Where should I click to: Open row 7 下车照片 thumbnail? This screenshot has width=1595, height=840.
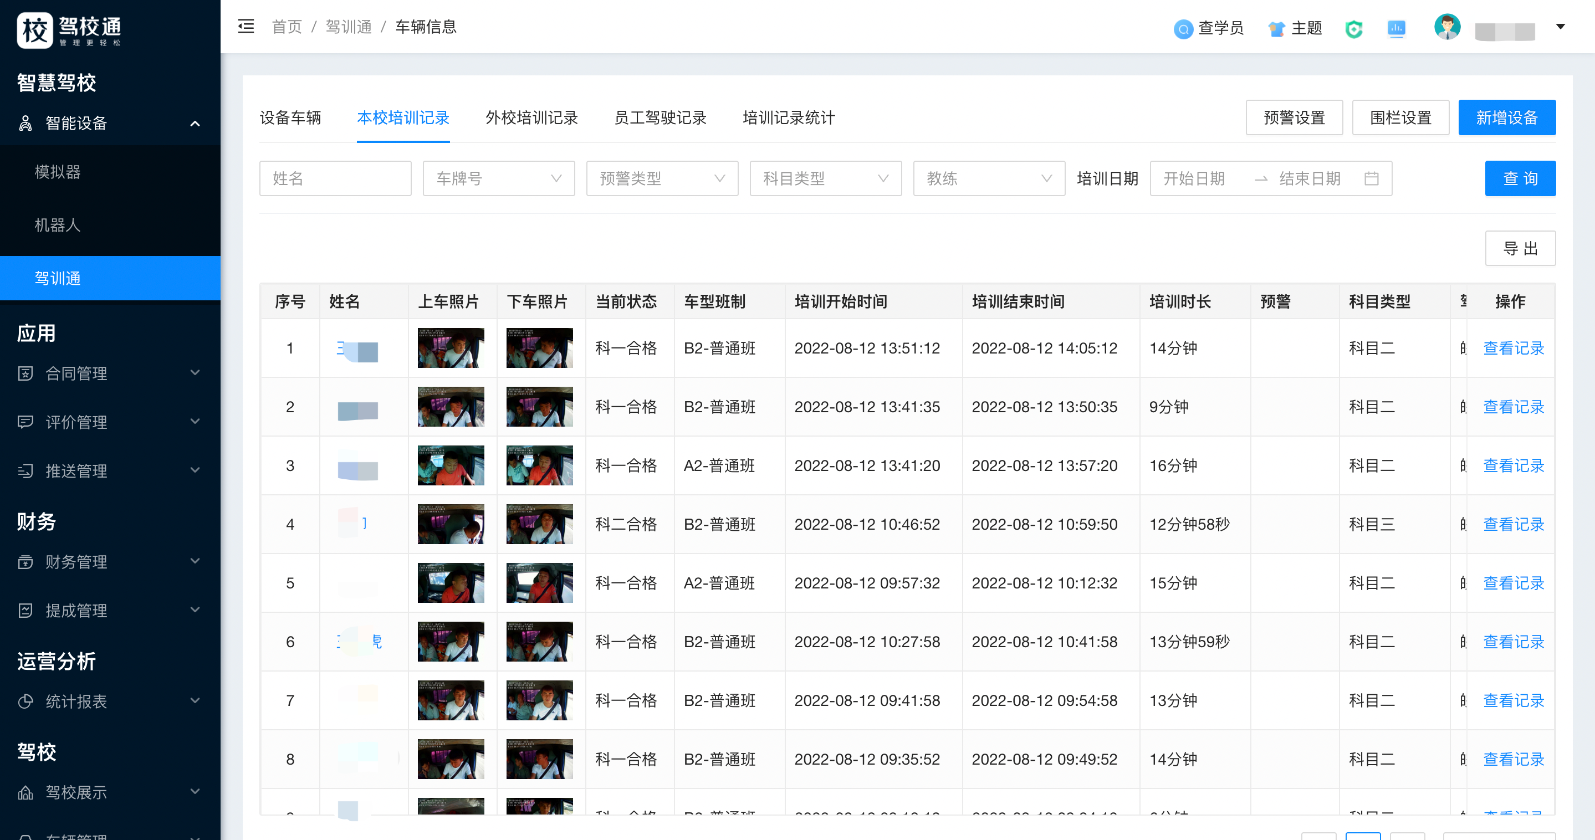click(x=539, y=700)
